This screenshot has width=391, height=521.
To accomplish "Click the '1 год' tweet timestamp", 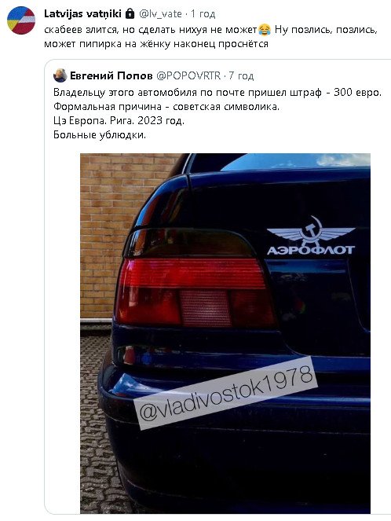I will point(203,14).
